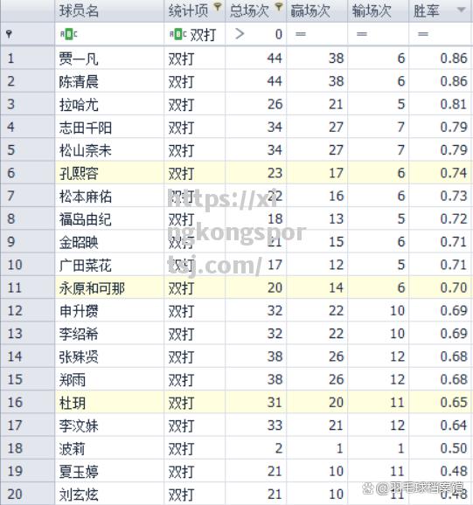Click 胜率 value 0.73 in 松本麻佑 row
Viewport: 473px width, 505px height.
454,196
